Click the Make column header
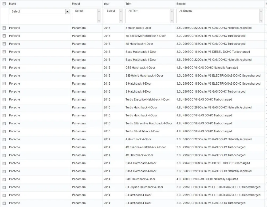This screenshot has width=267, height=207. point(13,4)
